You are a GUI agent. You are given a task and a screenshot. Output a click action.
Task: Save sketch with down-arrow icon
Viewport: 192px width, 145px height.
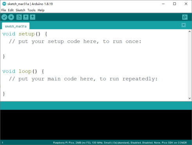[x=33, y=17]
